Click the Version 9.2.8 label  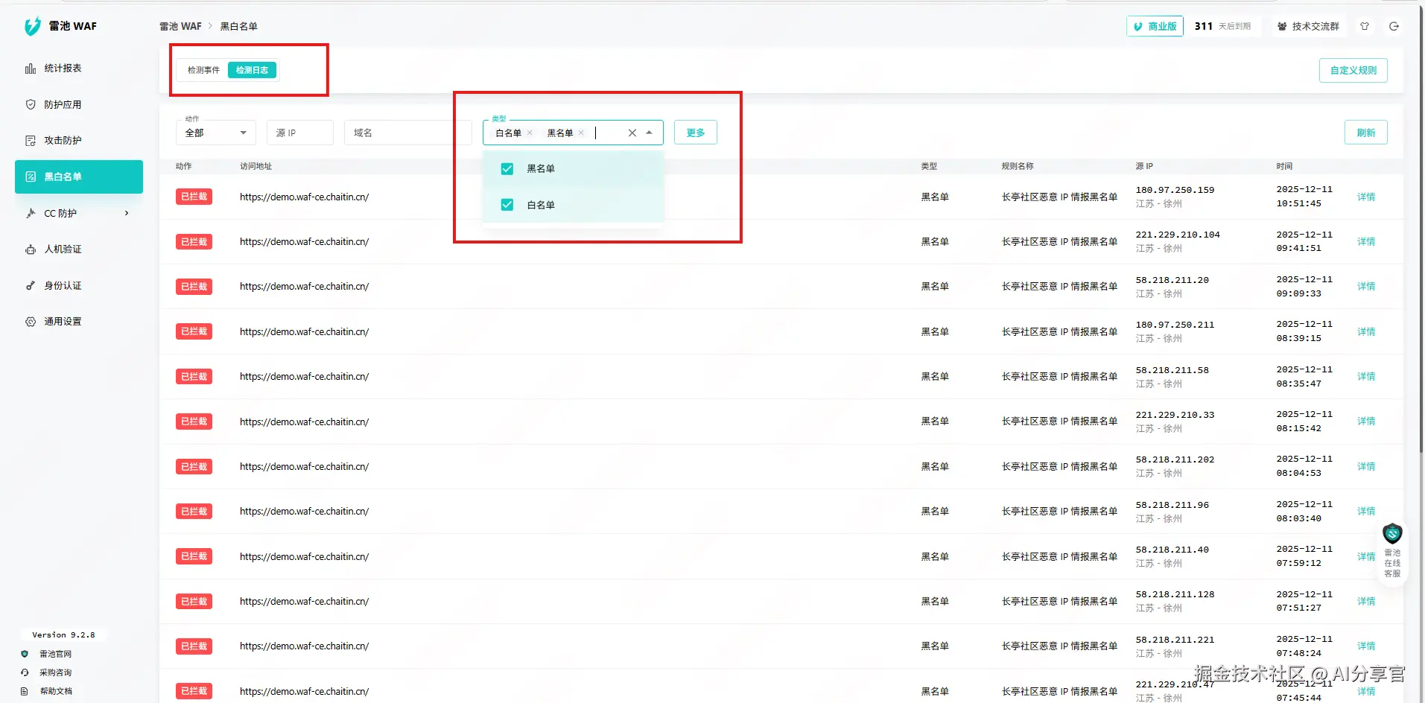[63, 635]
